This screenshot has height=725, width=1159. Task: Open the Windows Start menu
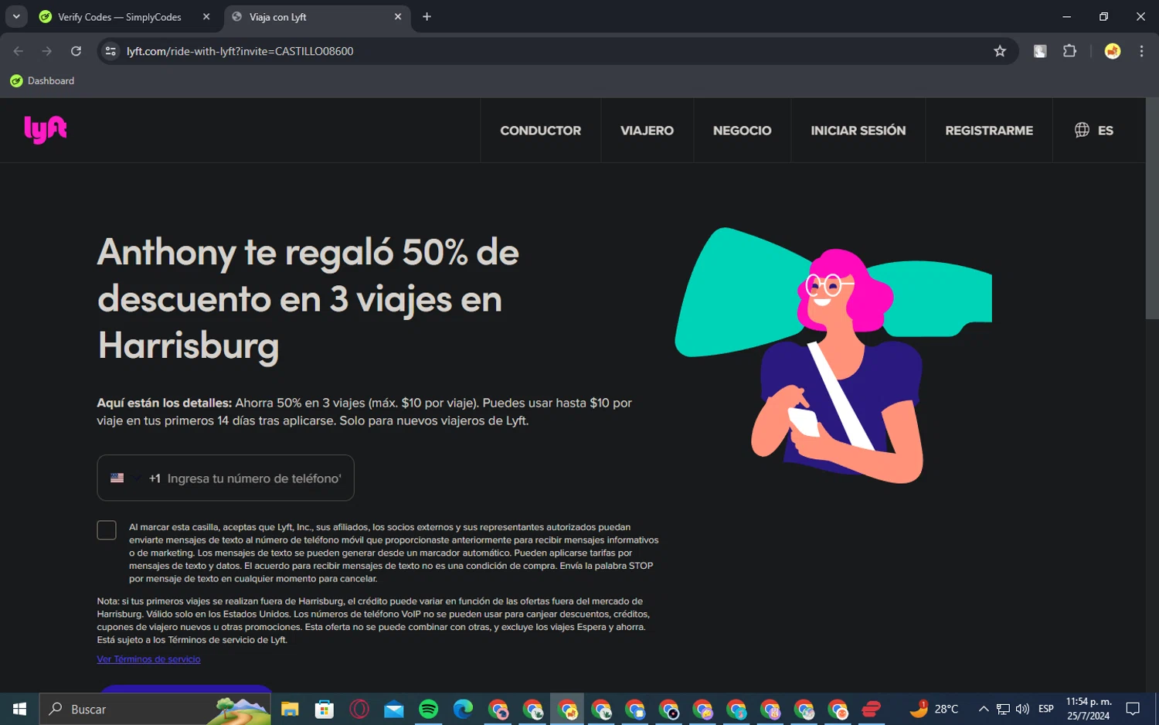pos(19,709)
